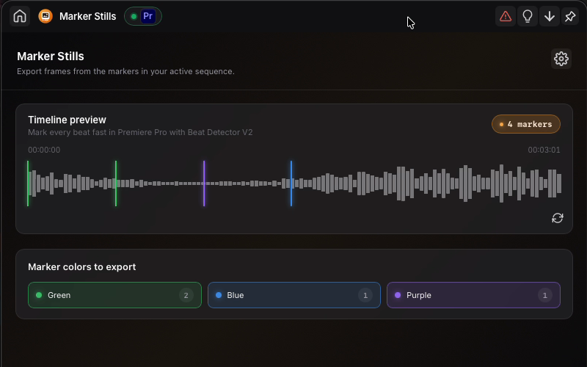587x367 pixels.
Task: Toggle Green marker color for export
Action: pyautogui.click(x=114, y=295)
